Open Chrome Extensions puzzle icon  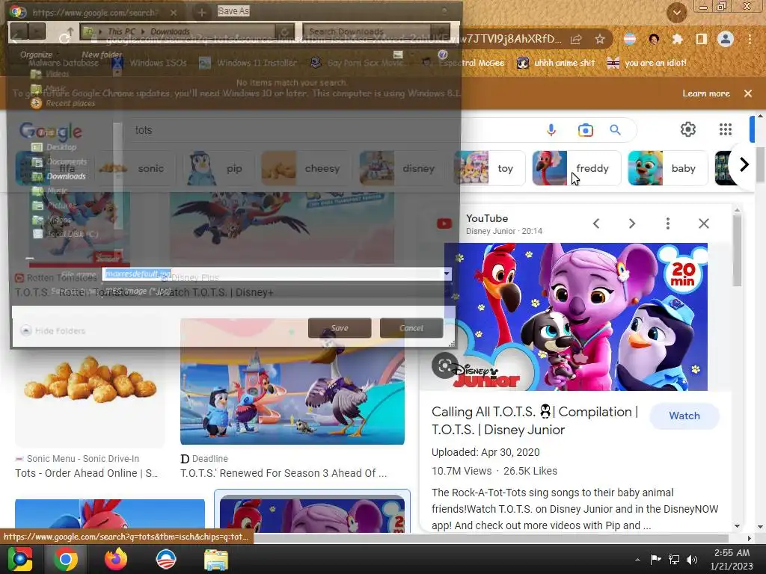pos(677,39)
